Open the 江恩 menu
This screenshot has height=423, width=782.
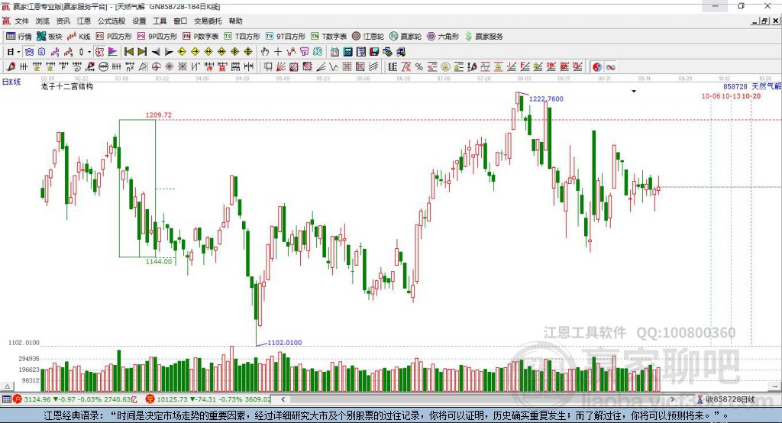84,21
